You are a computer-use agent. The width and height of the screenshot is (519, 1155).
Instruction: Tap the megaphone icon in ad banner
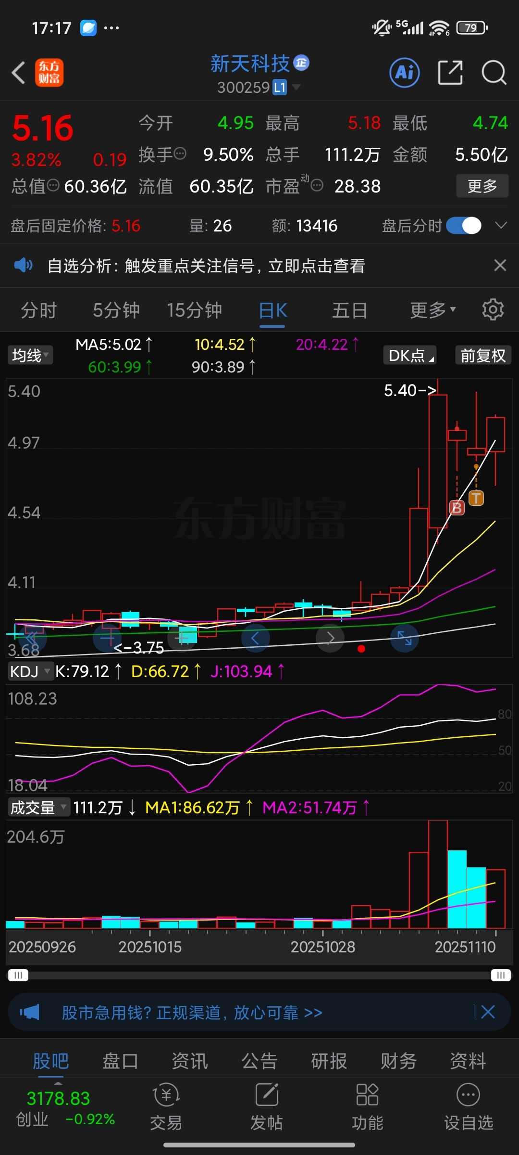(x=29, y=1012)
